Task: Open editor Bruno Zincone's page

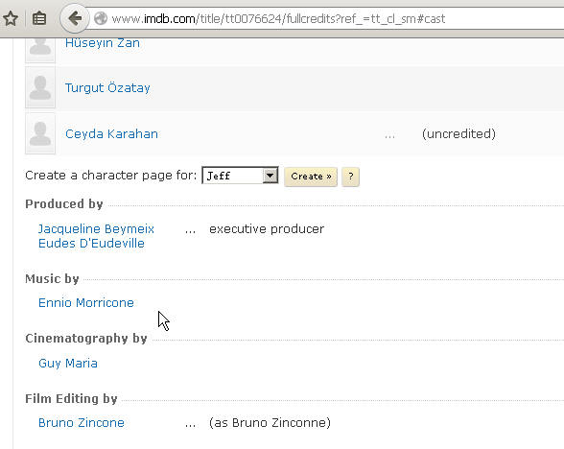Action: tap(82, 422)
